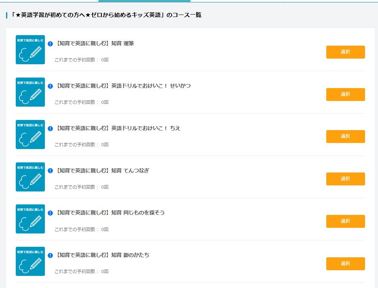Click info icon beside ドリルでおけいこ ちえ

click(50, 128)
